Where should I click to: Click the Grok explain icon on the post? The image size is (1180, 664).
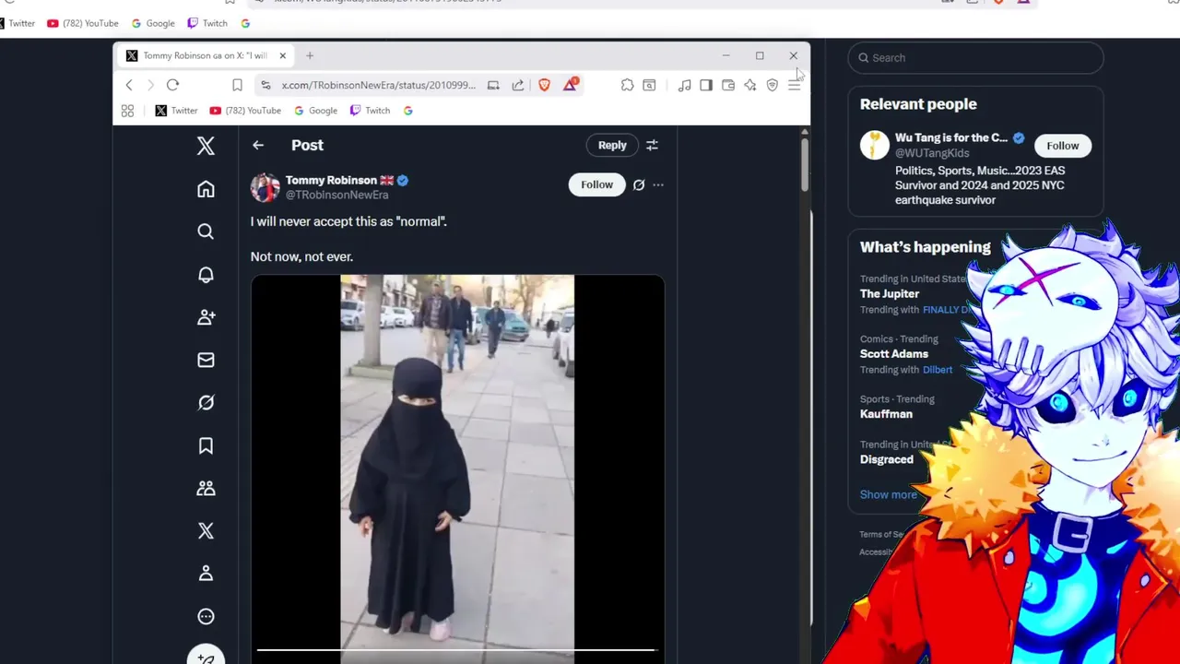638,184
